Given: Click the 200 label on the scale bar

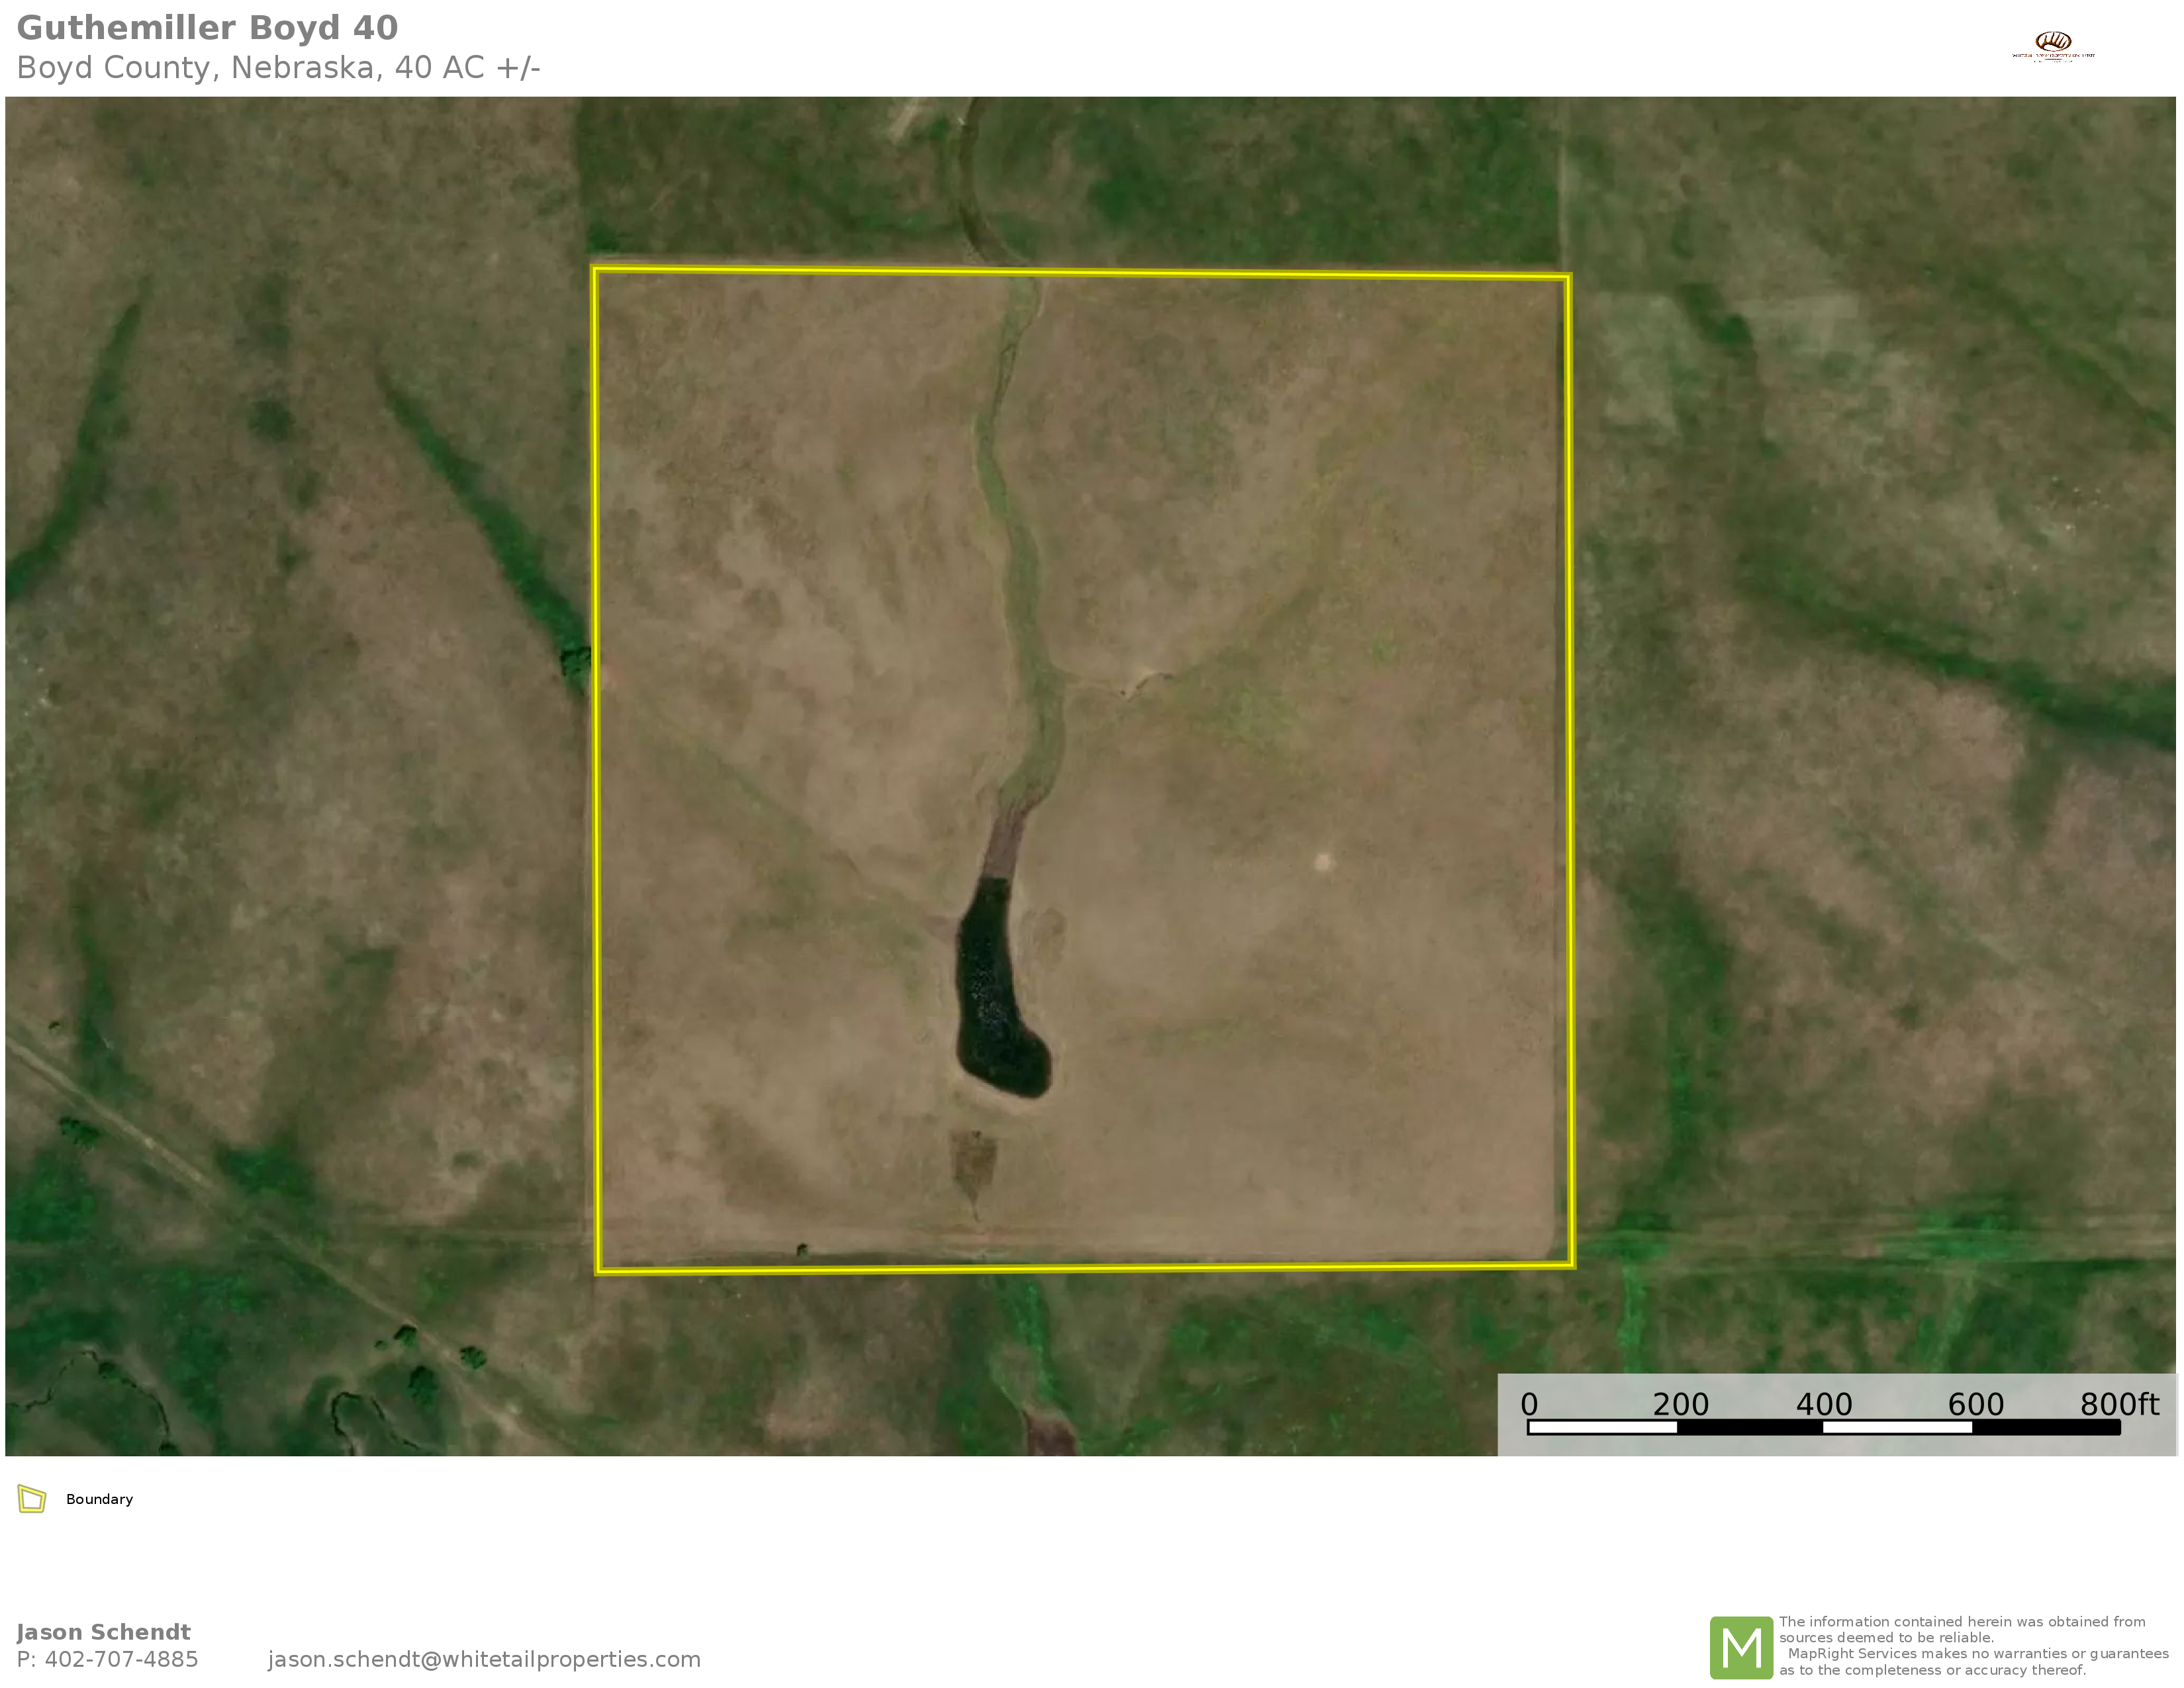Looking at the screenshot, I should pos(1680,1404).
